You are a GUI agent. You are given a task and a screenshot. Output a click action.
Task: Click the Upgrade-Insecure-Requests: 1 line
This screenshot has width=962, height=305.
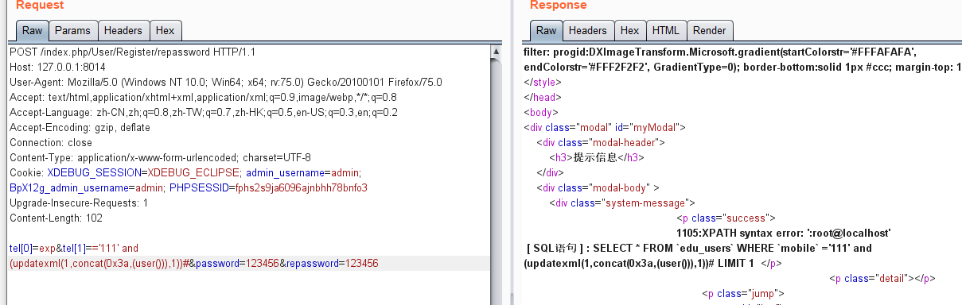click(x=79, y=203)
